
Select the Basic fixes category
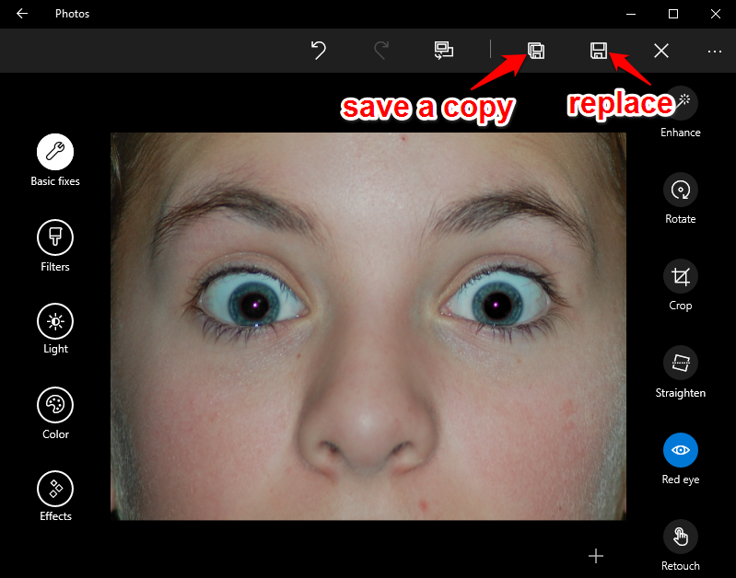click(x=55, y=152)
